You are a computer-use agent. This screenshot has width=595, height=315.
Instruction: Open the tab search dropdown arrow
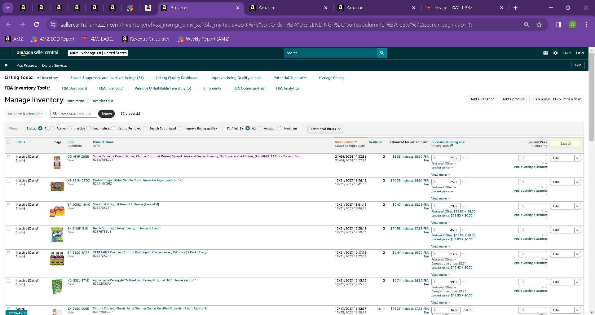pyautogui.click(x=8, y=8)
